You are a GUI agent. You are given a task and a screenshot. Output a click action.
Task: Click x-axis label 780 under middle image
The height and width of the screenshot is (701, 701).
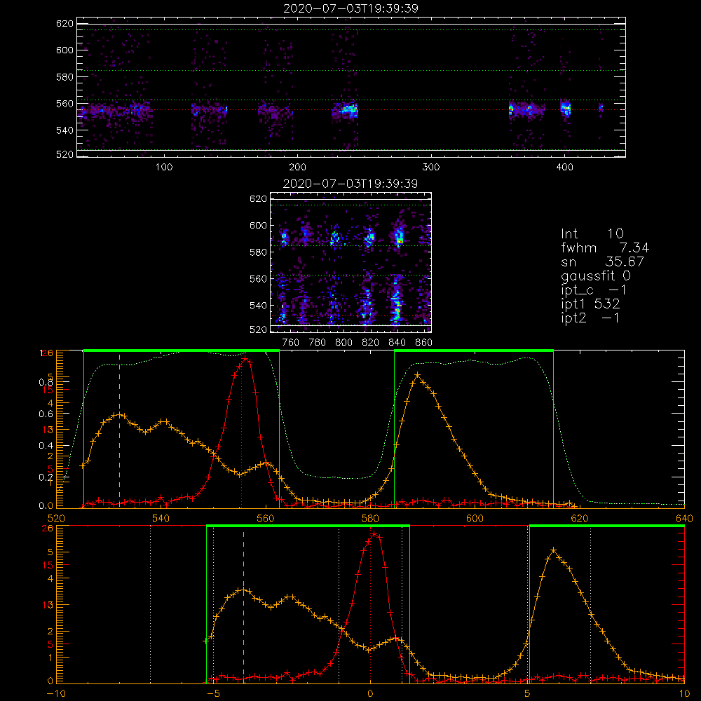(318, 343)
